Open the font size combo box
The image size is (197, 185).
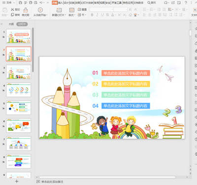tap(121, 9)
